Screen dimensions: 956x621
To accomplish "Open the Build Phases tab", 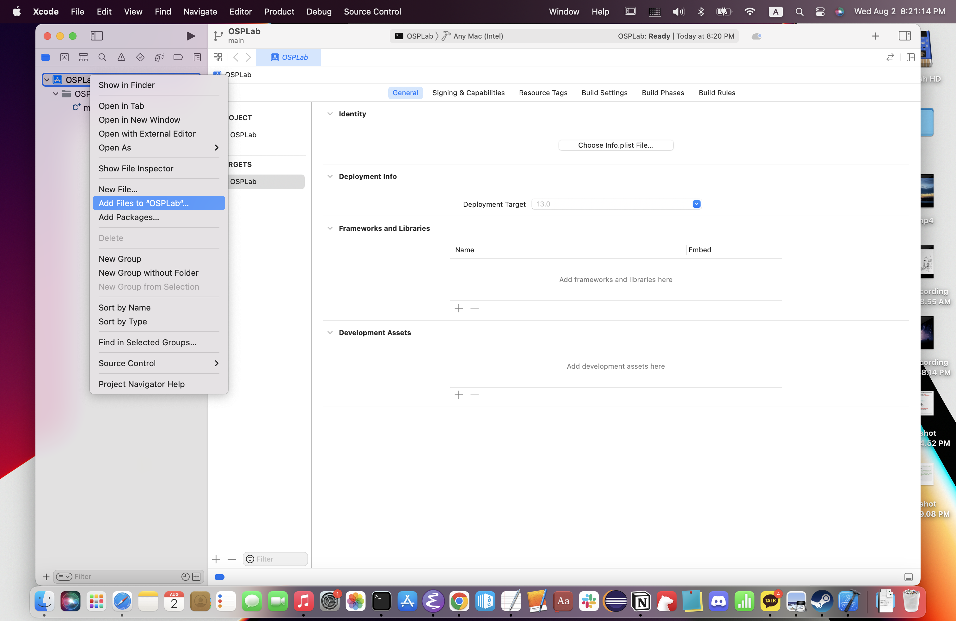I will point(663,93).
